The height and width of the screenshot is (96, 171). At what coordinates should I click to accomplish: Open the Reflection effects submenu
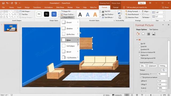point(70,34)
